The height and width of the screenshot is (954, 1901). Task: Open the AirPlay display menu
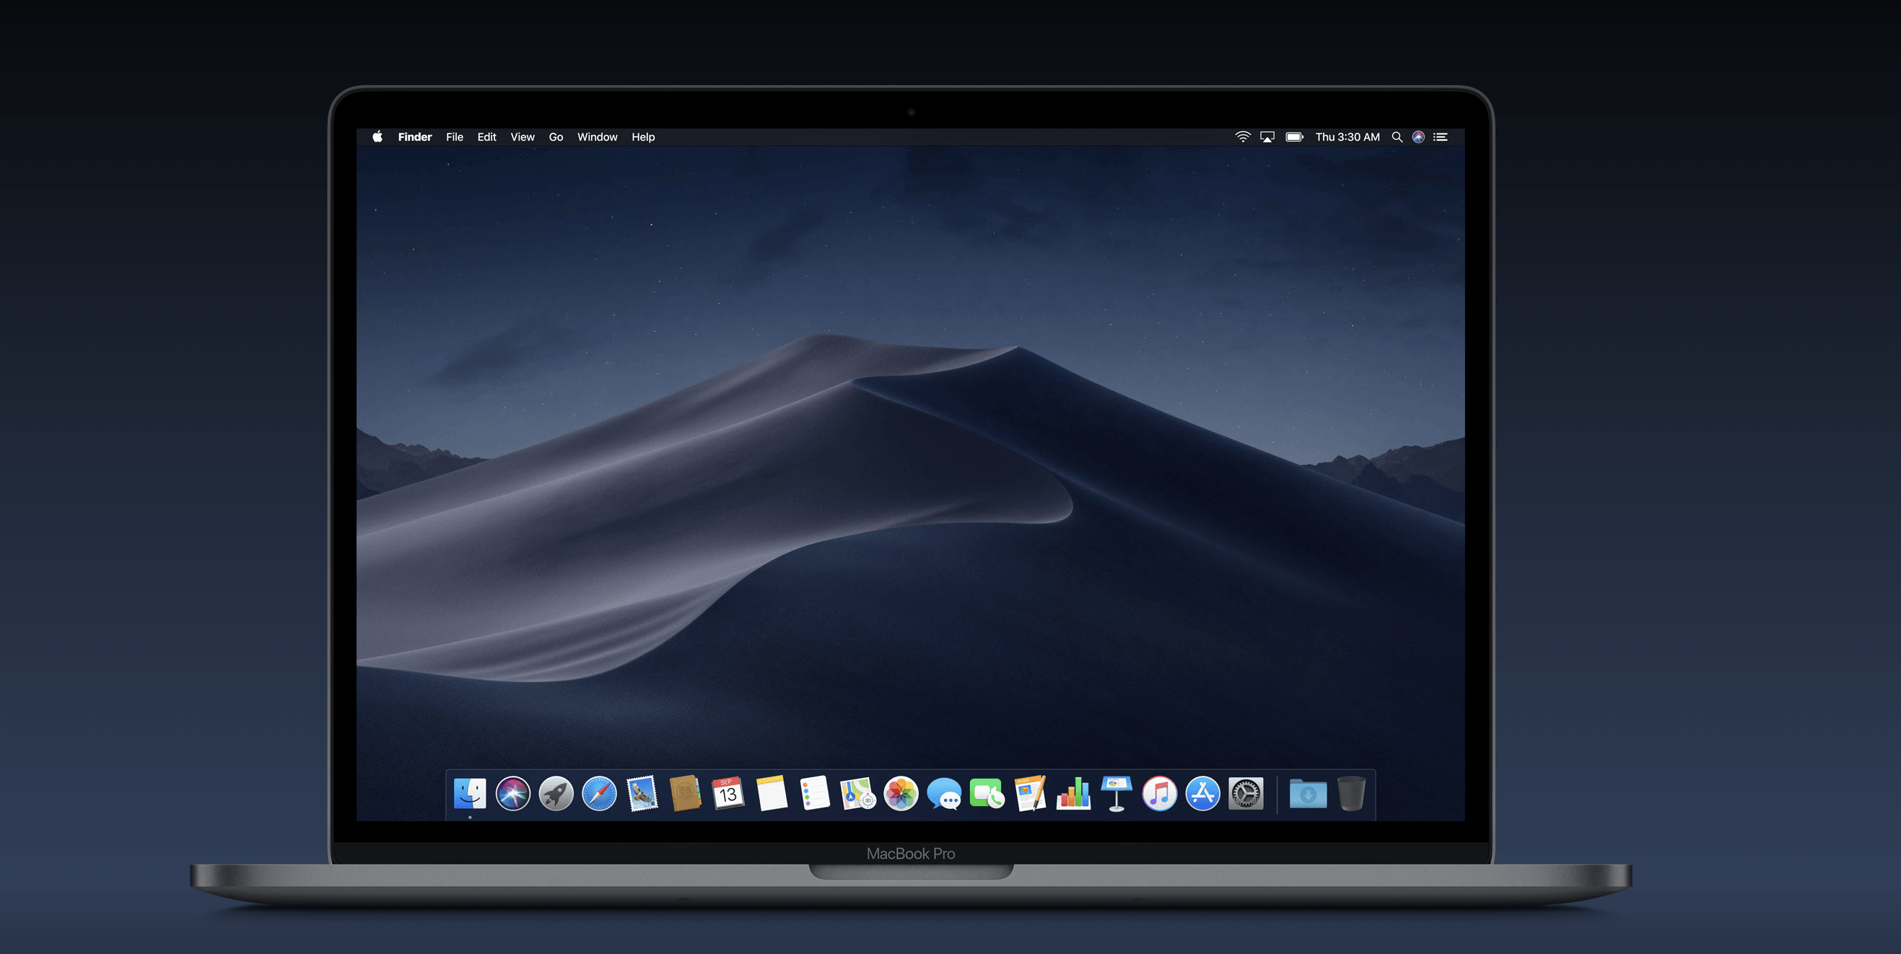(x=1267, y=136)
